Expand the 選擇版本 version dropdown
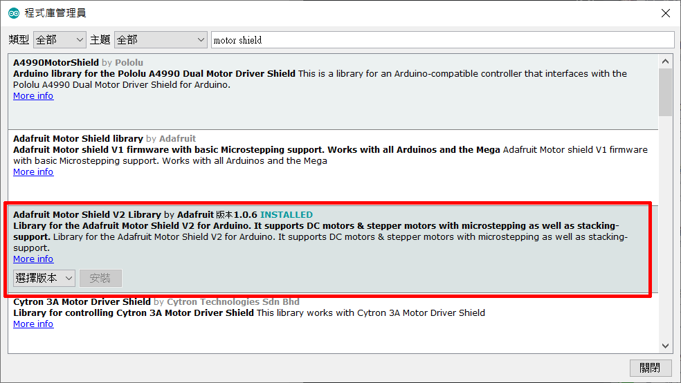681x383 pixels. 44,278
